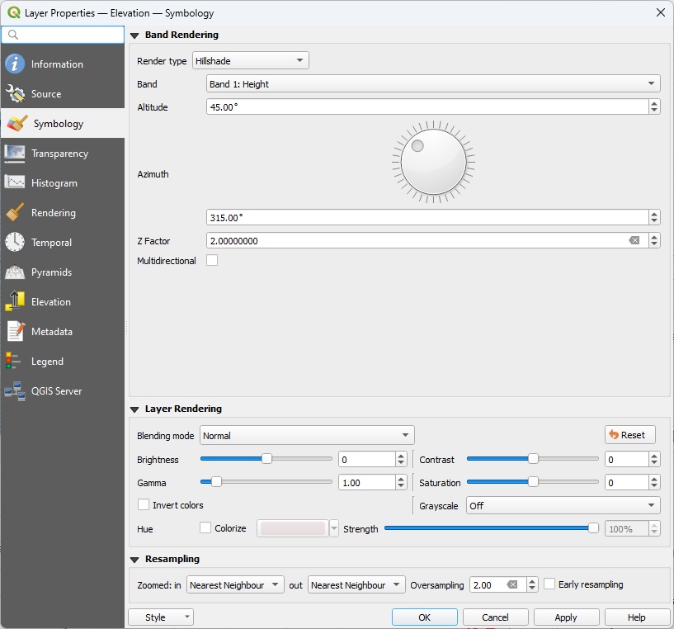Enable the Multidirectional hillshade option

pyautogui.click(x=211, y=259)
